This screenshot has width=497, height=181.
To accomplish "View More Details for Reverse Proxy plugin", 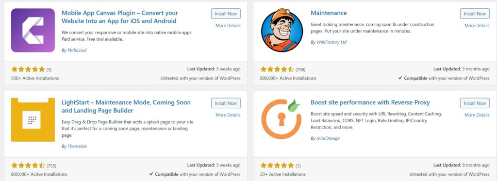I will [477, 115].
